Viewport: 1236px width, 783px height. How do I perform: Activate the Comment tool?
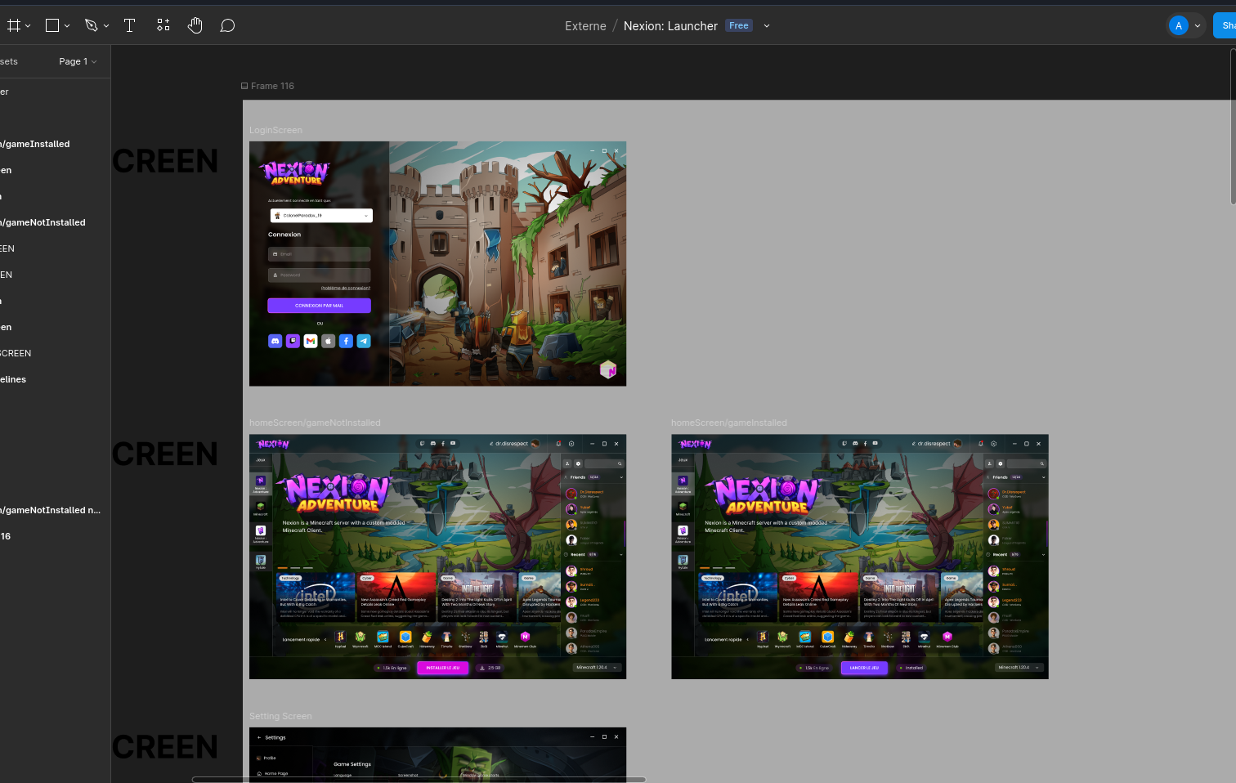[x=227, y=25]
